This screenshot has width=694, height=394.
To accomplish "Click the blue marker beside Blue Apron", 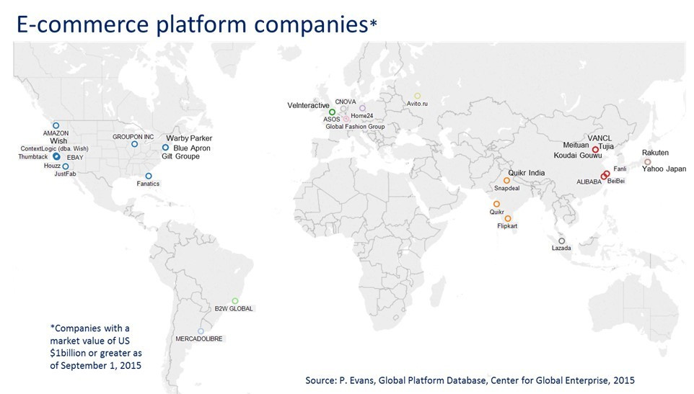I will (165, 148).
